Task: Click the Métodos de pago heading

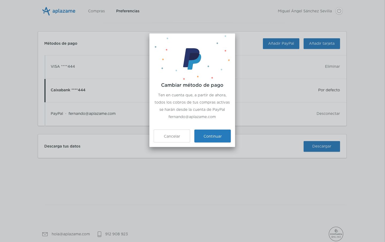Action: [x=61, y=43]
